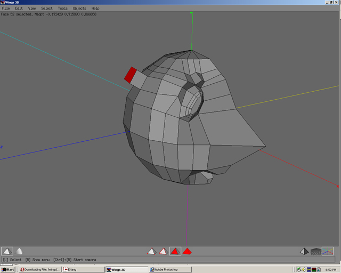Click the 6:52 PM system clock
Image resolution: width=341 pixels, height=273 pixels.
coord(331,270)
